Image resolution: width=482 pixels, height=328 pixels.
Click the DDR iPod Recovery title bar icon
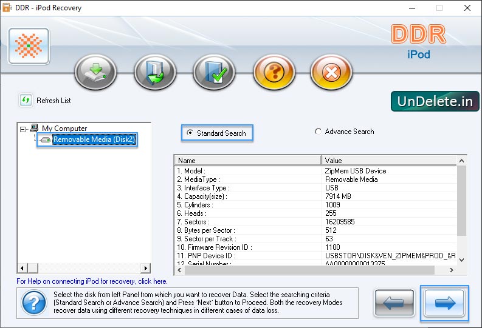[7, 8]
